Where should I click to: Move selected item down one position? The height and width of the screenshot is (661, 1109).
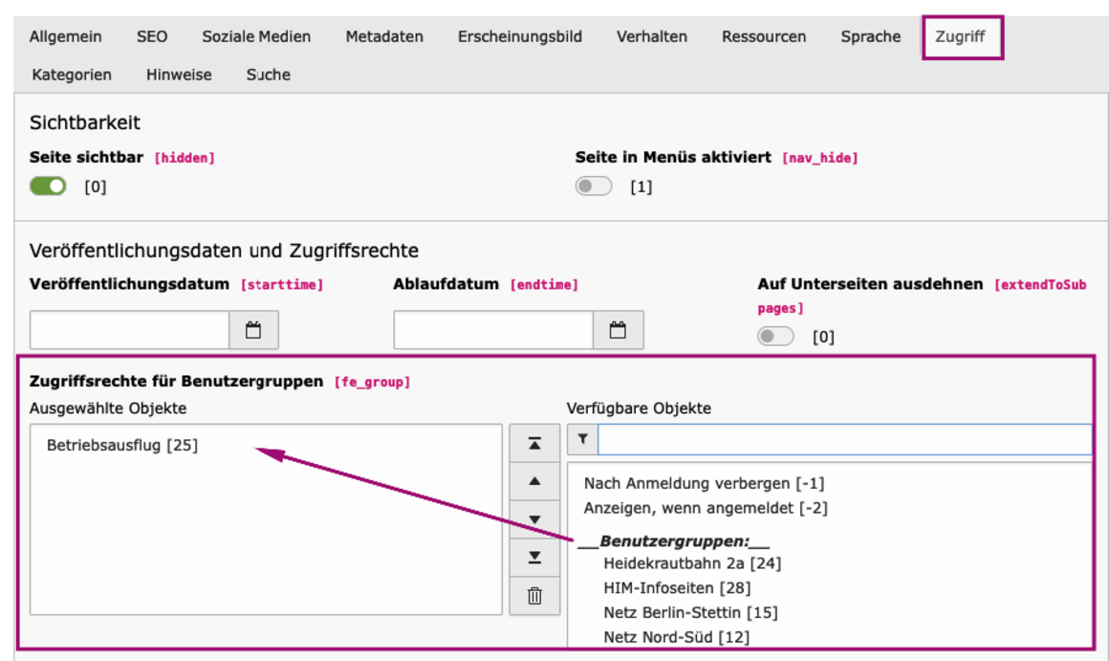(534, 519)
